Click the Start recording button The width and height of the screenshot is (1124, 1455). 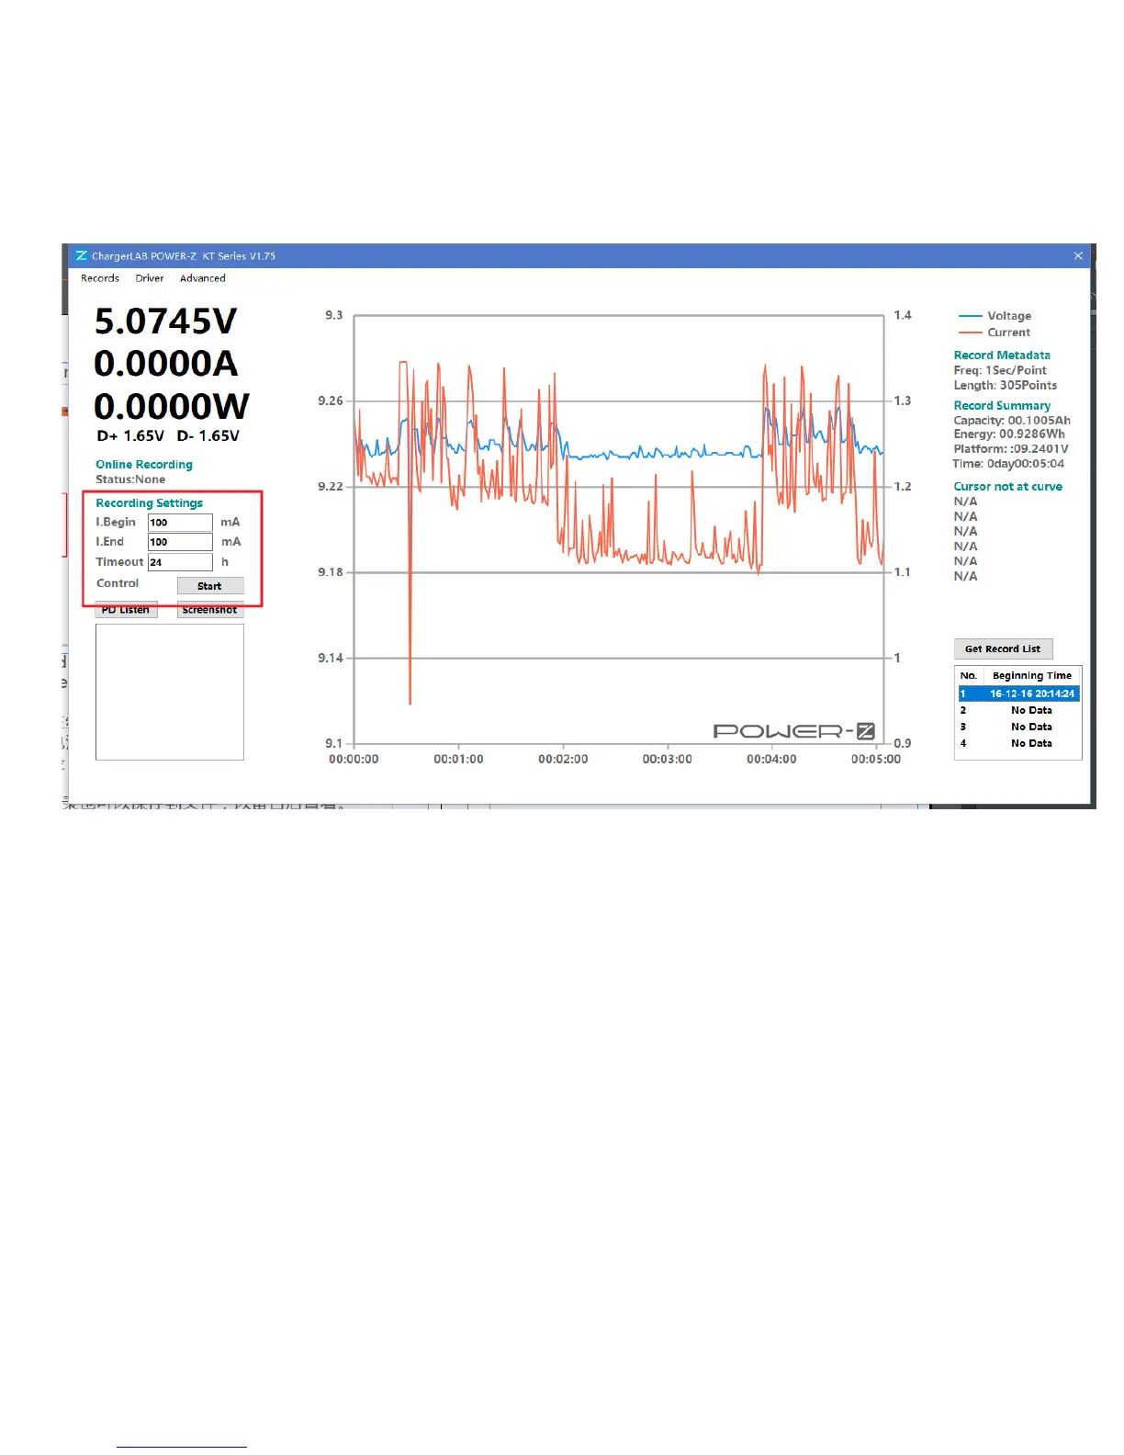click(210, 586)
